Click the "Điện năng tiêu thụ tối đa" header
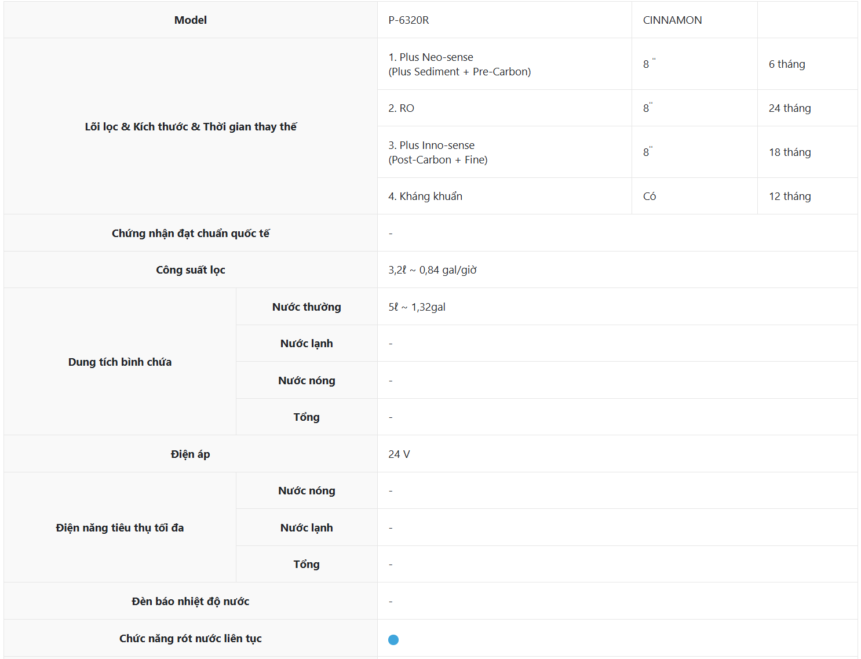 [120, 528]
